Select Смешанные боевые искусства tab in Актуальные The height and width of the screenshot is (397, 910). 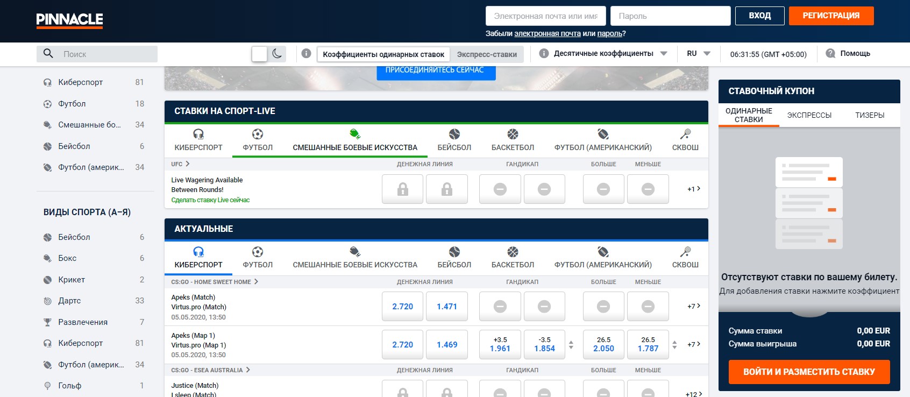(355, 258)
